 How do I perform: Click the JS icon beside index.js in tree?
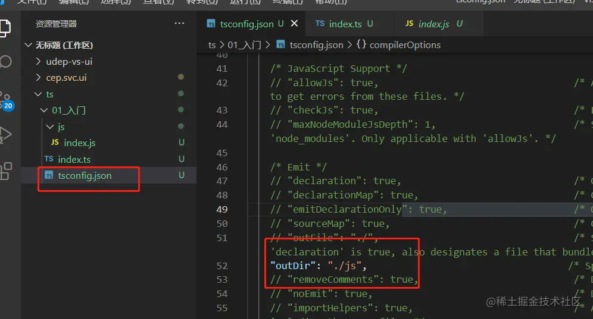click(55, 143)
